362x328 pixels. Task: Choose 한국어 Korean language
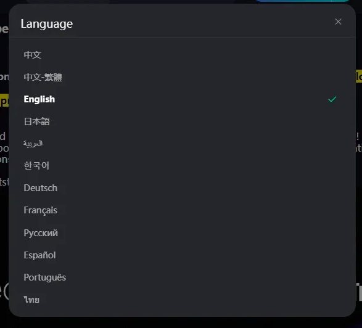coord(36,166)
